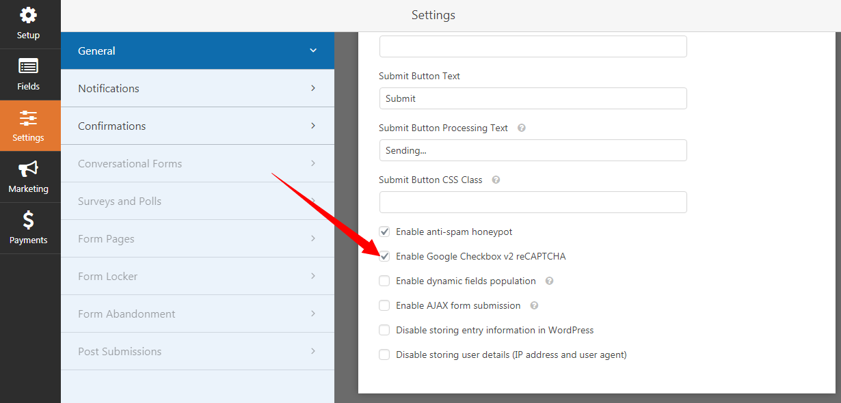This screenshot has height=403, width=841.
Task: Open Form Abandonment settings
Action: click(198, 314)
